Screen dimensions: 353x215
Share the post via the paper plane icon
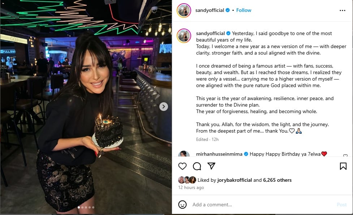click(x=211, y=166)
